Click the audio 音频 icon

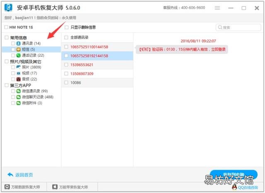18,79
